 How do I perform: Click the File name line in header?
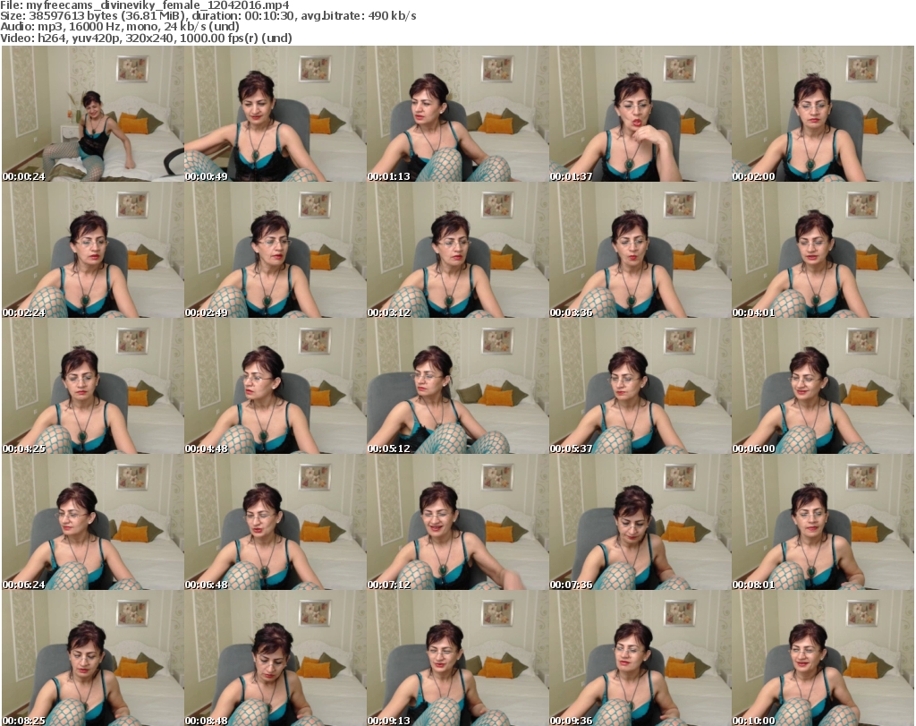pos(145,5)
